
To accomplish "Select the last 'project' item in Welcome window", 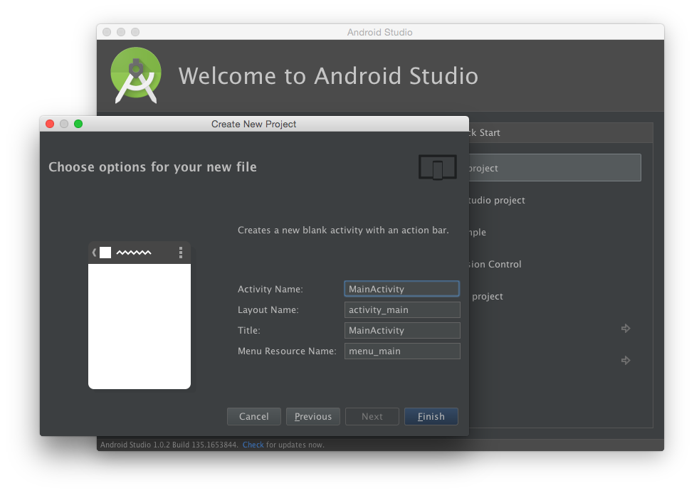I will [x=487, y=297].
